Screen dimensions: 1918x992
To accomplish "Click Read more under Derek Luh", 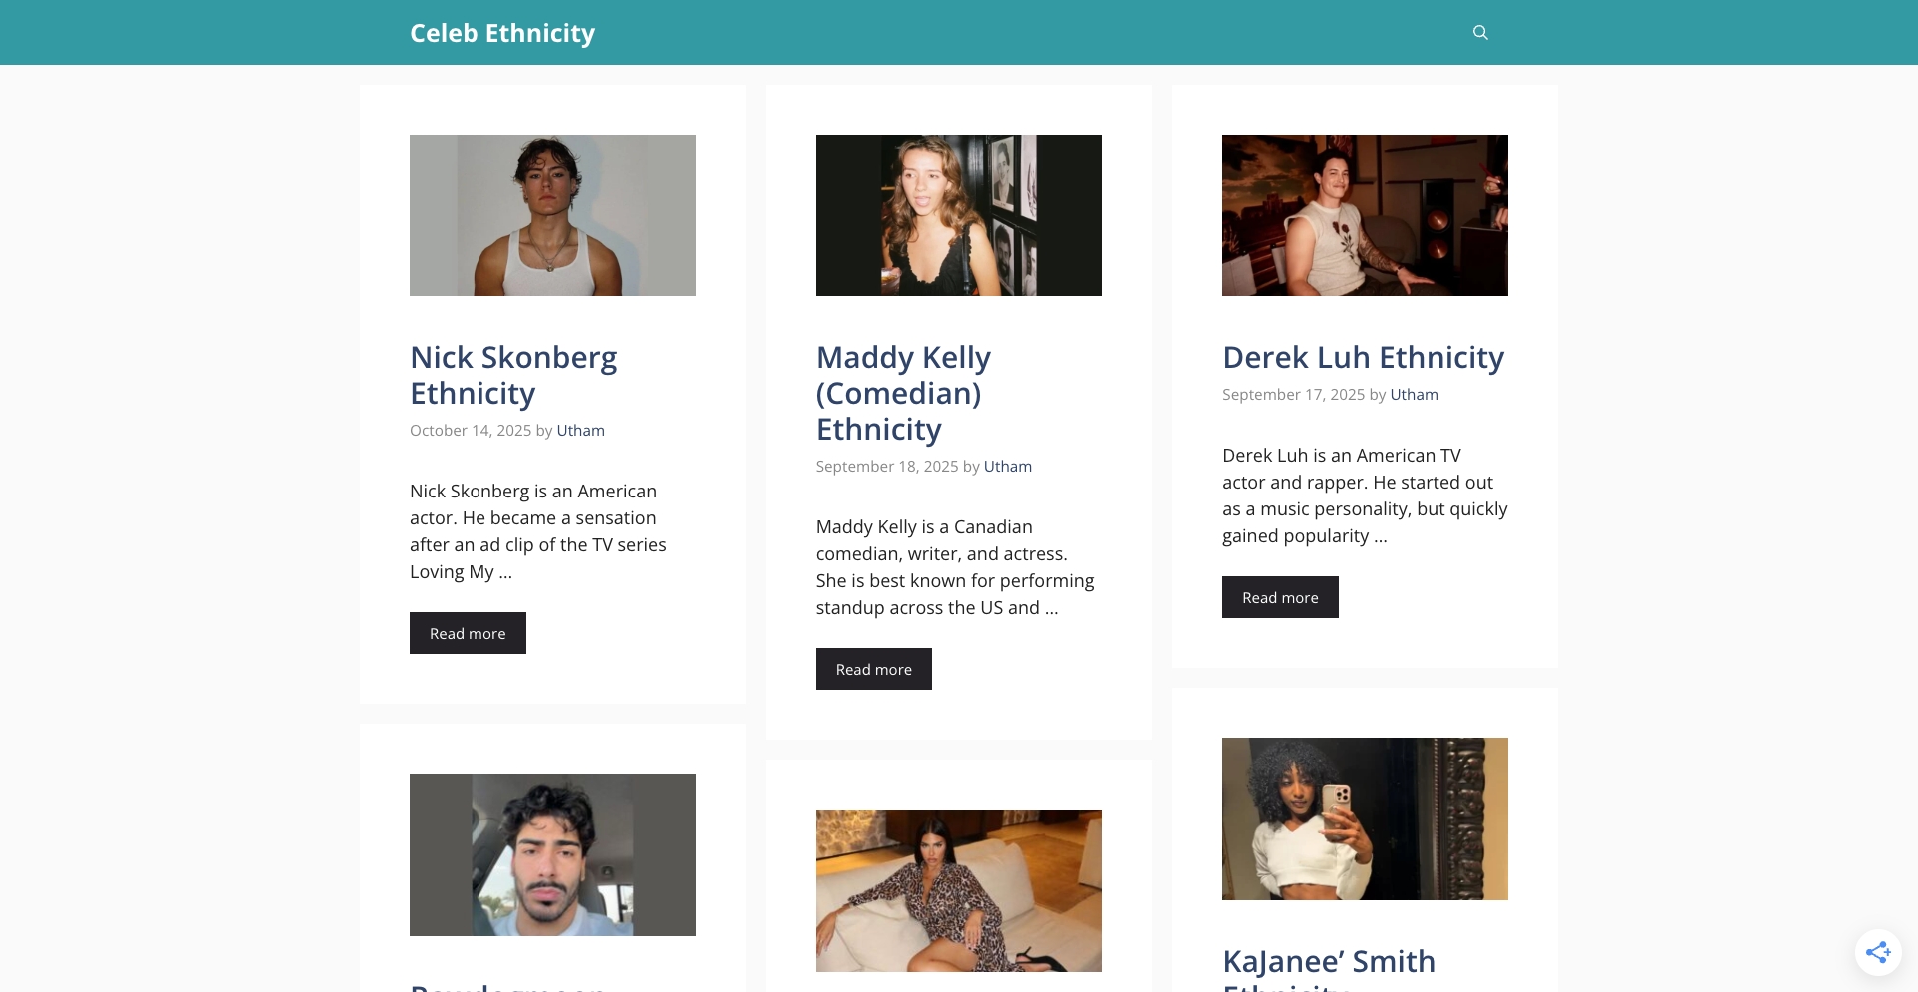I will click(1280, 596).
